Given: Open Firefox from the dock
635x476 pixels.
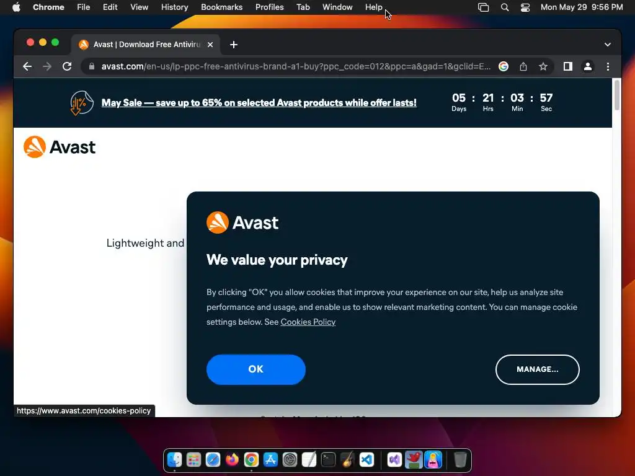Looking at the screenshot, I should [x=232, y=460].
